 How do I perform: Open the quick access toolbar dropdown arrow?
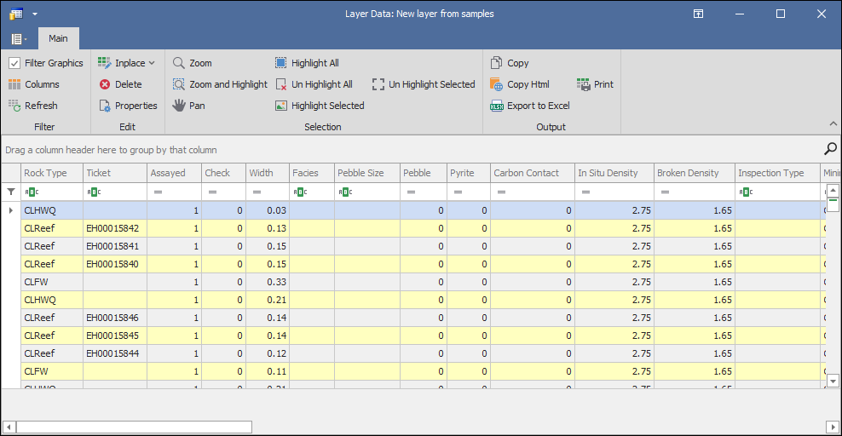click(x=35, y=14)
